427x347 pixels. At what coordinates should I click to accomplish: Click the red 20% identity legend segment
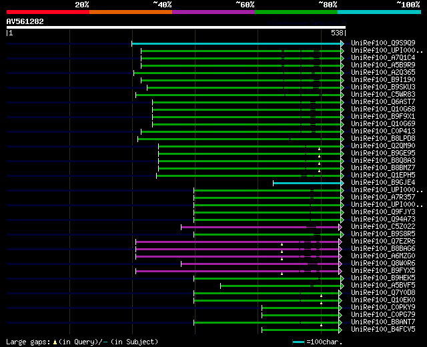tap(48, 12)
